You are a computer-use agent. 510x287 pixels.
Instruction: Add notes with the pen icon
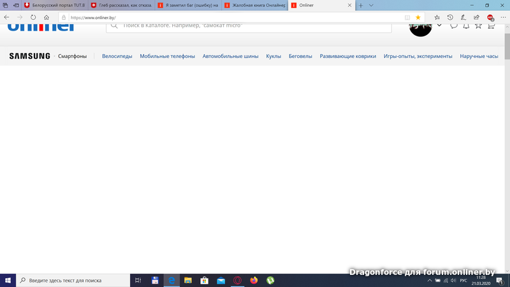(x=463, y=17)
